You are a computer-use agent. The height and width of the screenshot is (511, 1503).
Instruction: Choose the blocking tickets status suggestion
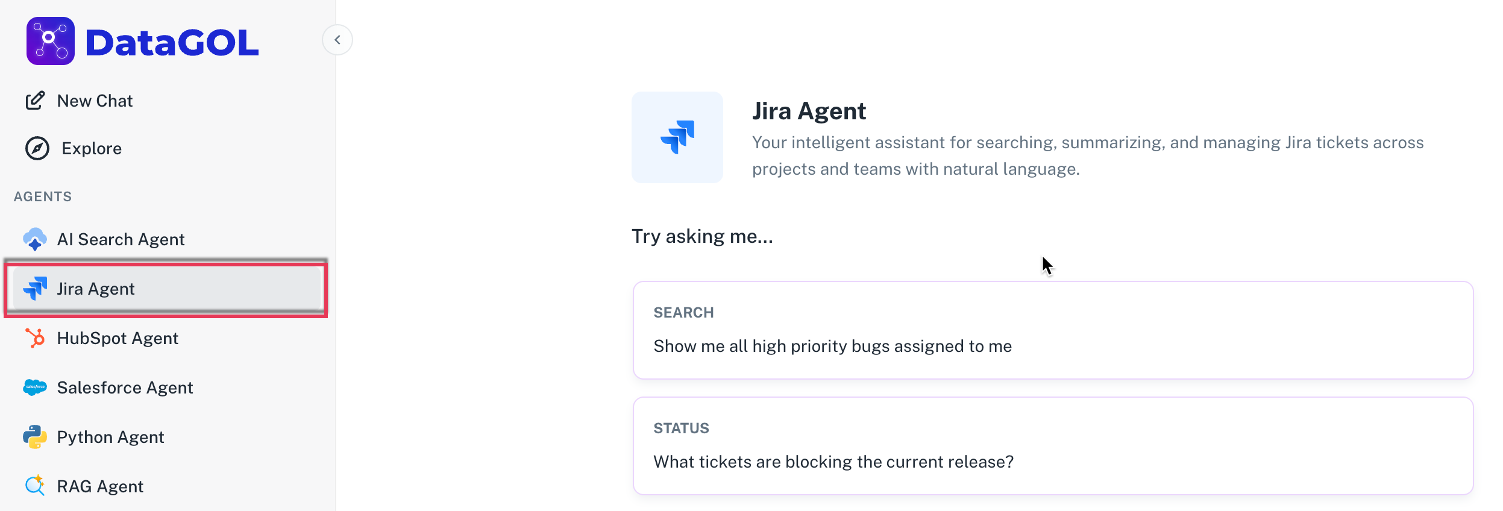pos(1053,446)
